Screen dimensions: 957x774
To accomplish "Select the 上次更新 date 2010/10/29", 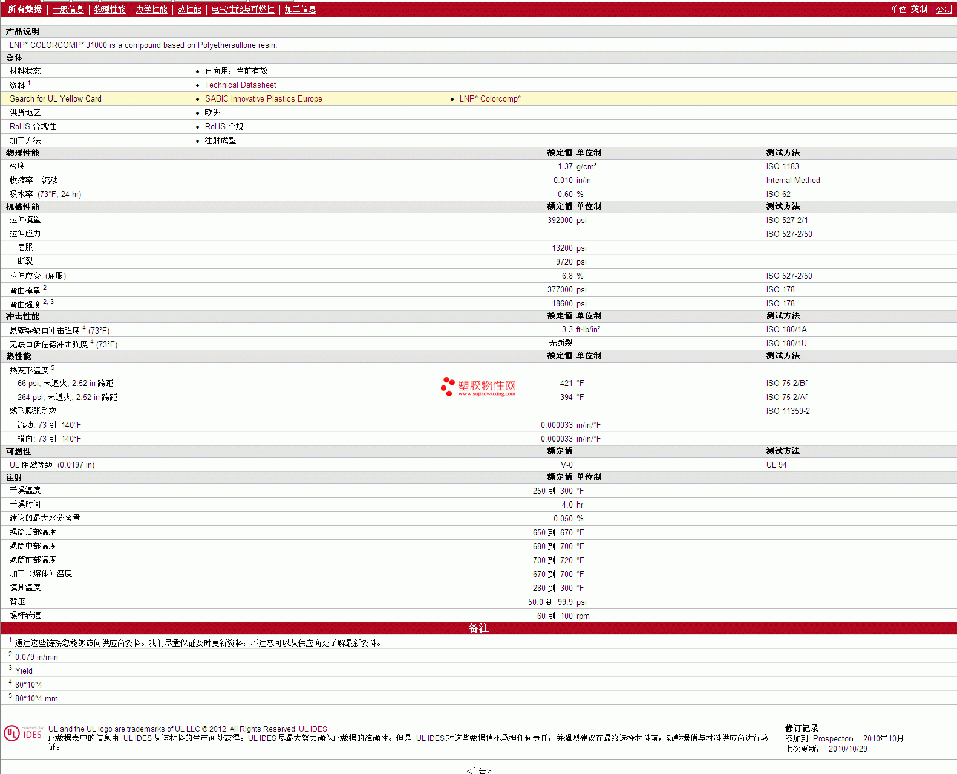I will (x=848, y=749).
